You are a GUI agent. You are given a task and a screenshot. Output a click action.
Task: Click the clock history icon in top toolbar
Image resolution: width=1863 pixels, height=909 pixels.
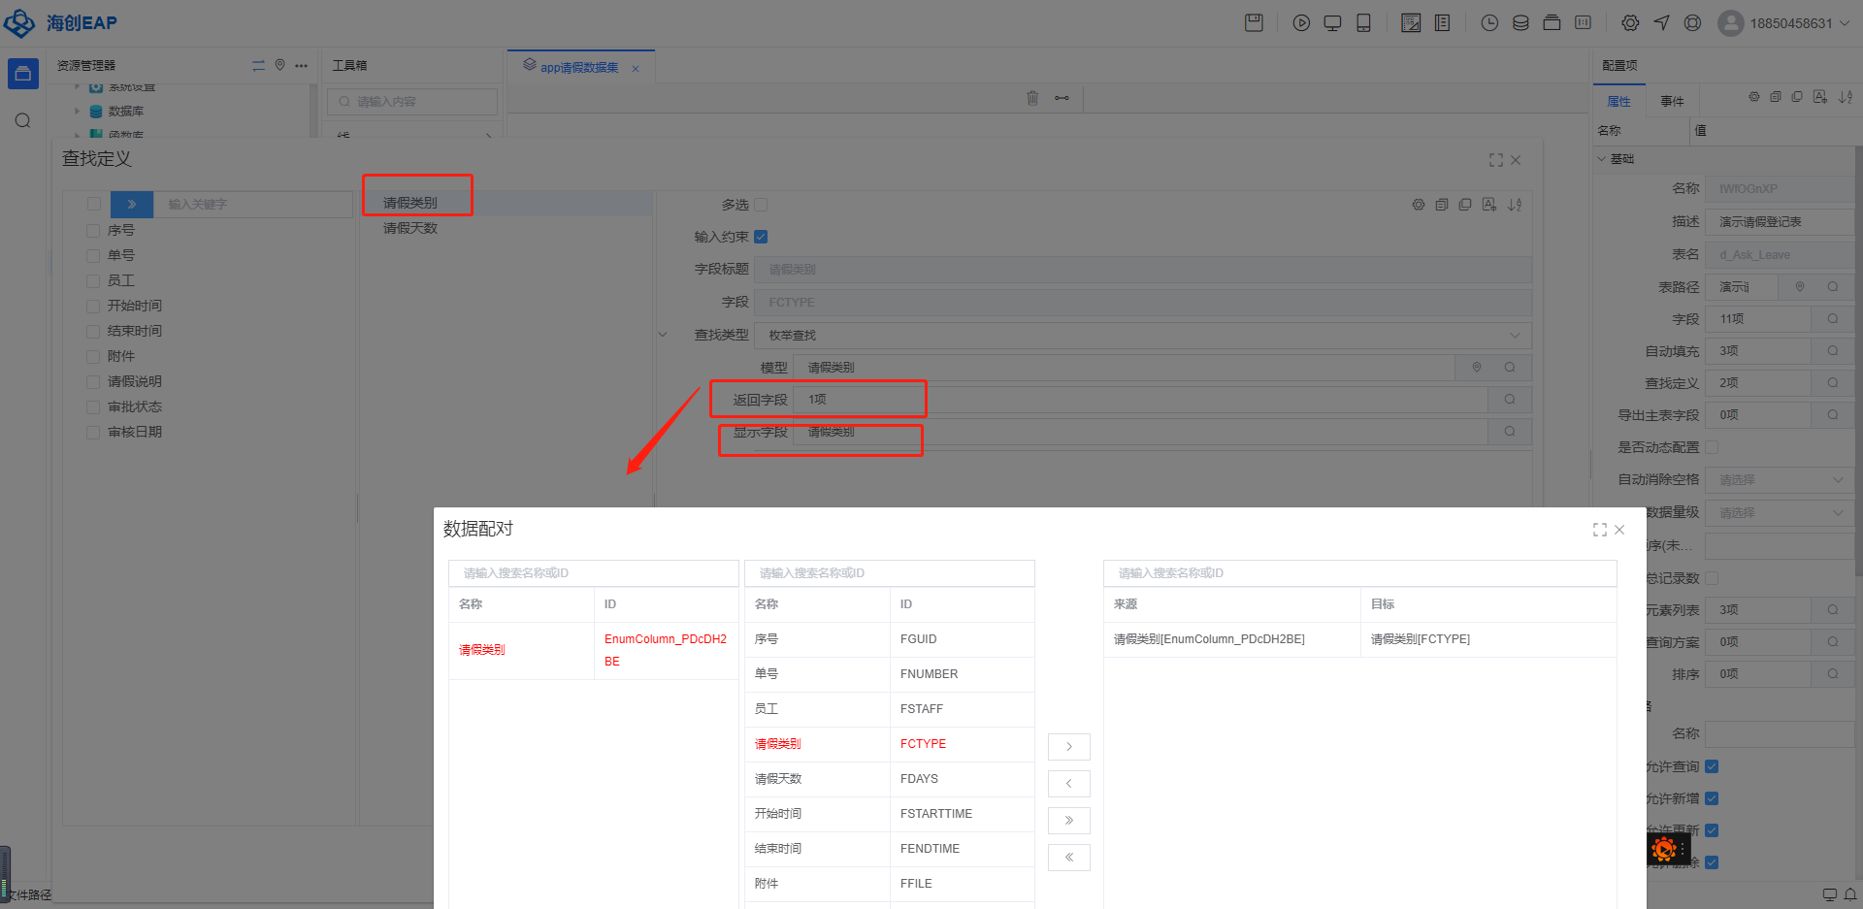point(1489,23)
